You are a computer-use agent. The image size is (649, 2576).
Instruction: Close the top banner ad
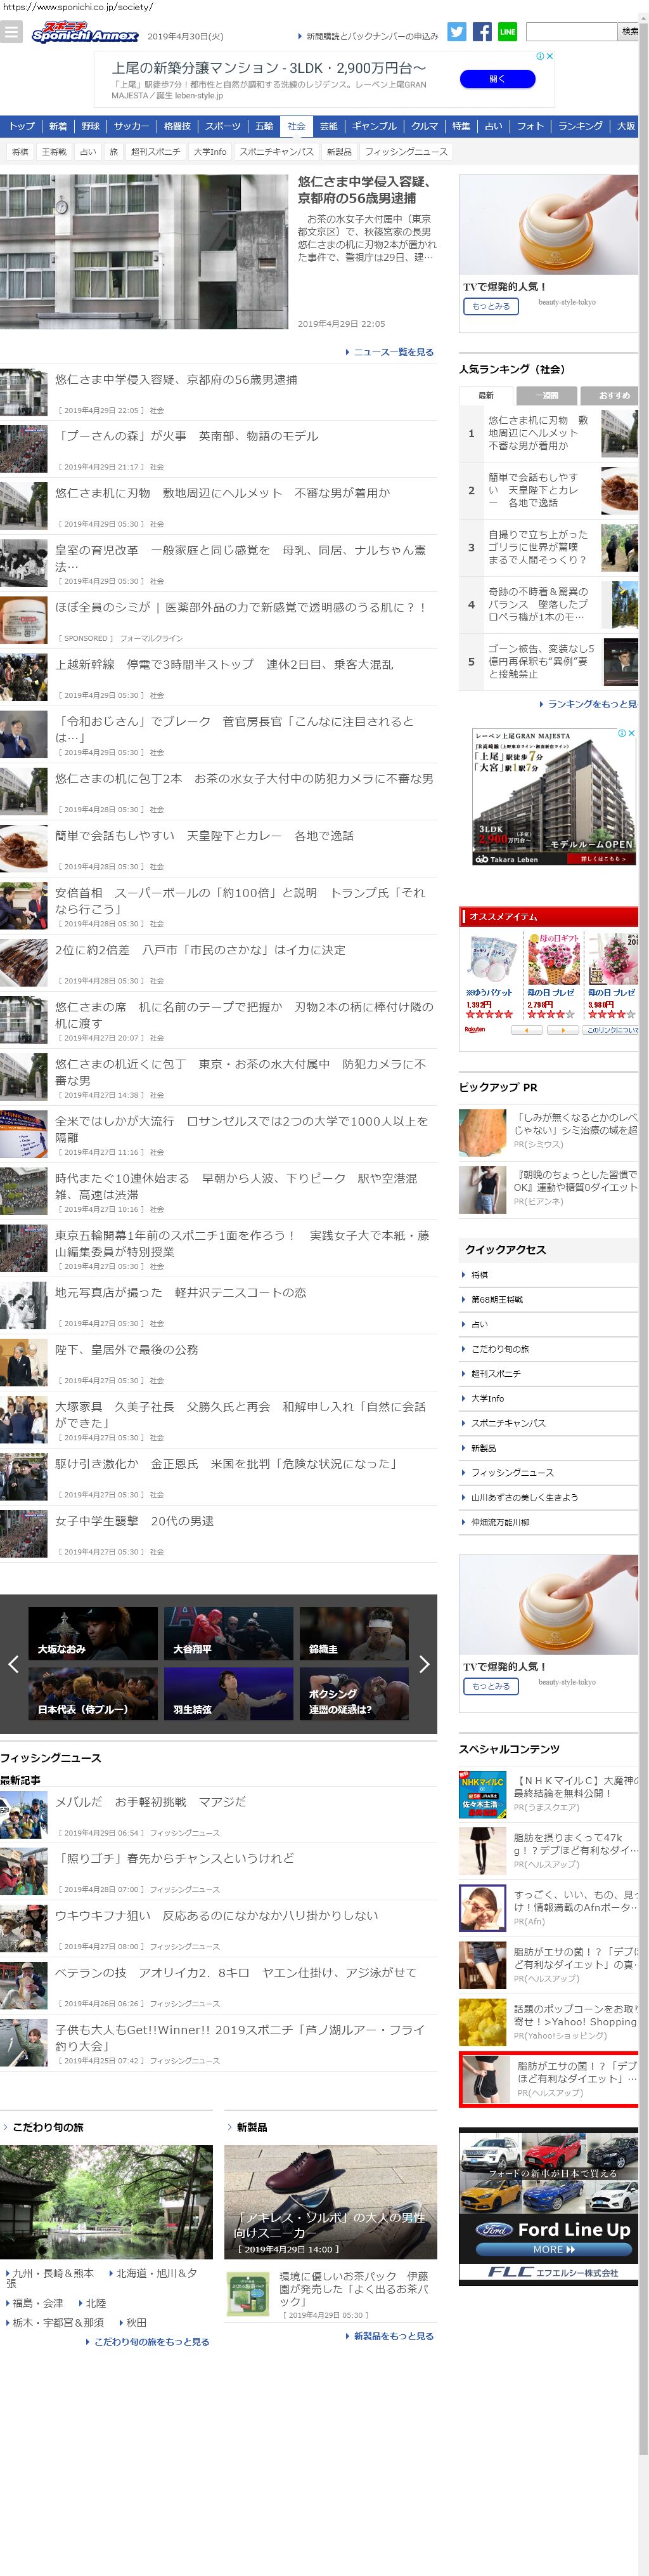point(550,57)
